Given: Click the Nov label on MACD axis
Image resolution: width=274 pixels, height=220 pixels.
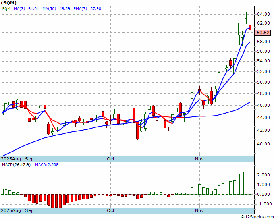Looking at the screenshot, I should (199, 210).
